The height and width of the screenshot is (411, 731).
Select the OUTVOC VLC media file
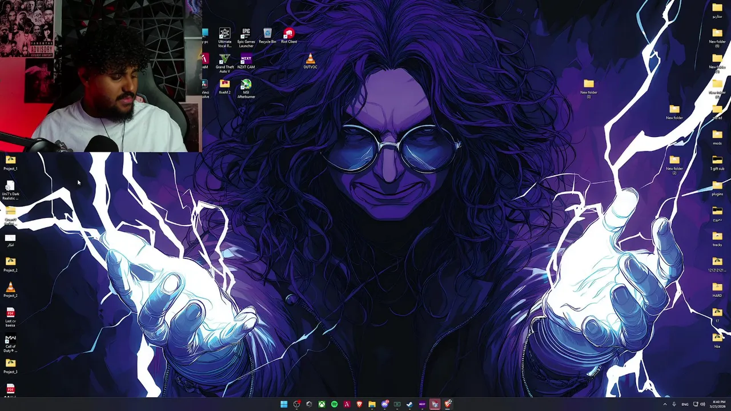[310, 62]
